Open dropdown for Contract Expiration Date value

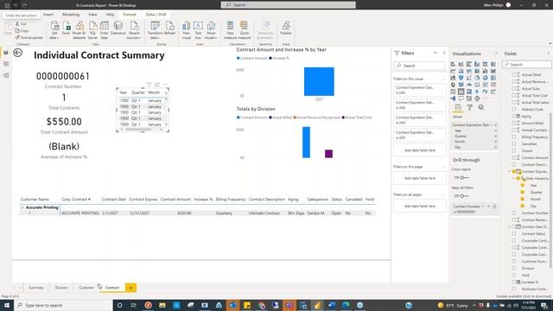point(492,124)
